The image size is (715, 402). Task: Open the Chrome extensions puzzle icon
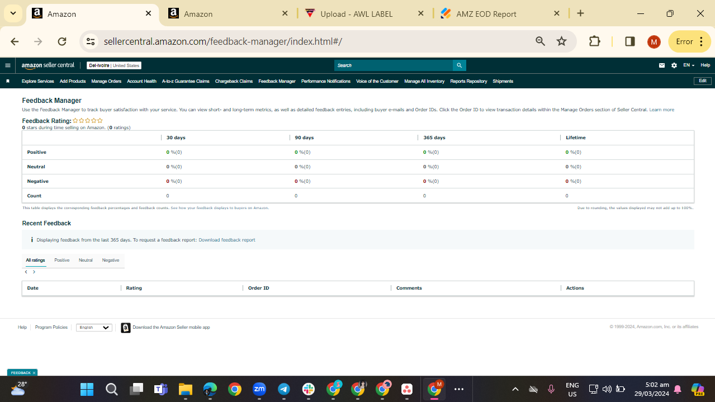pos(595,41)
